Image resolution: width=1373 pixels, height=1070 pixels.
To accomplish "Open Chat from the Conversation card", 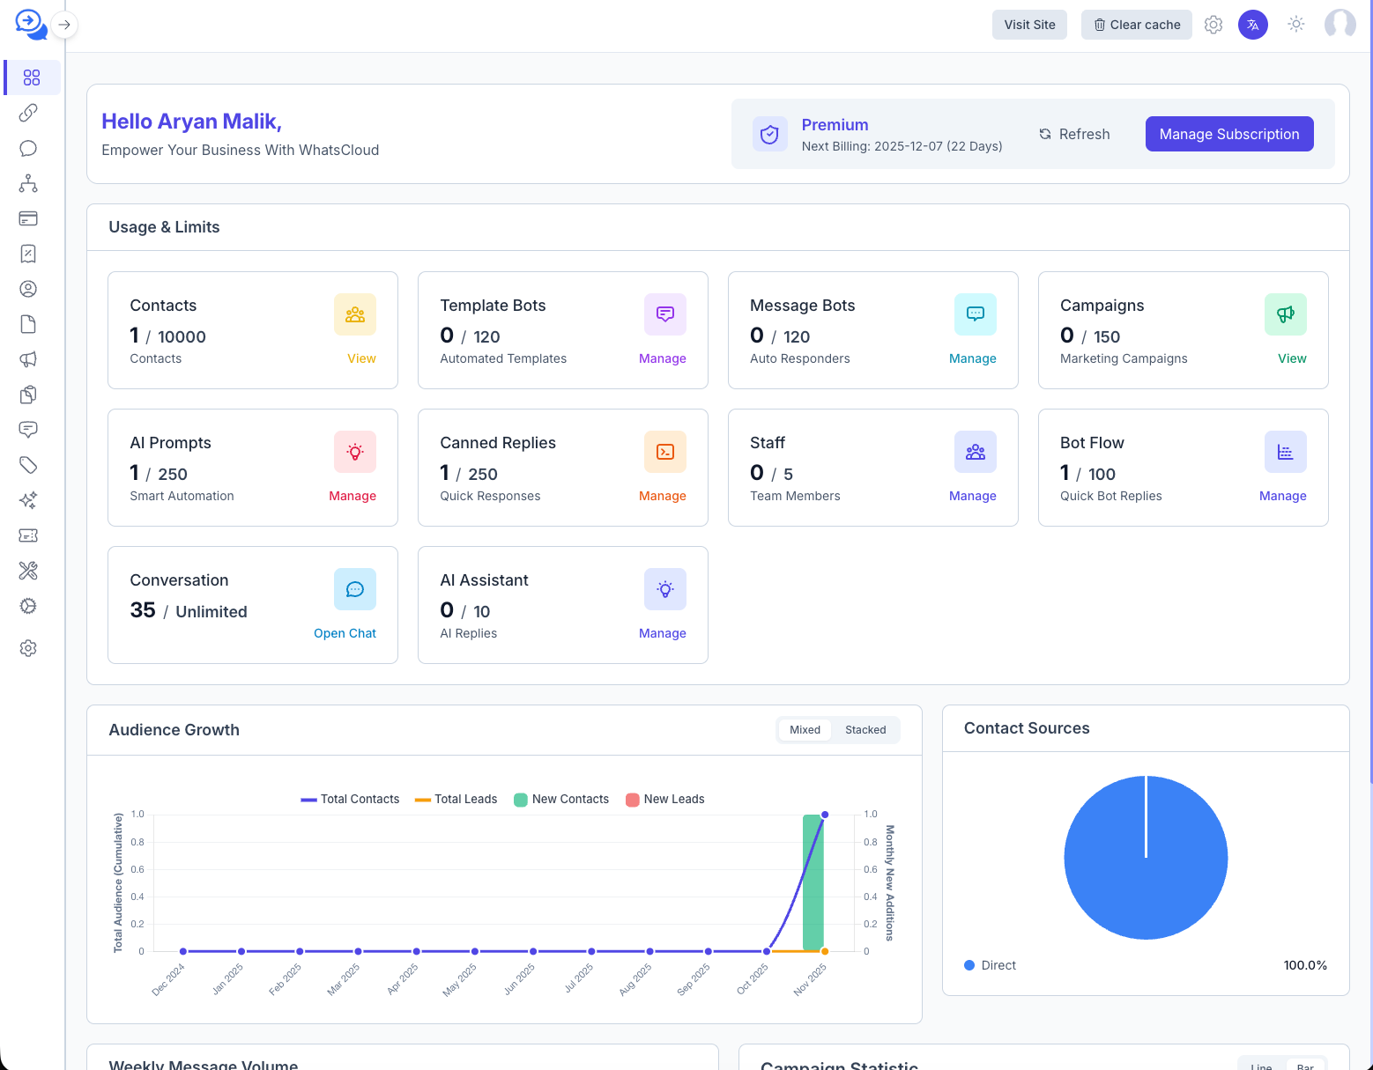I will point(345,632).
